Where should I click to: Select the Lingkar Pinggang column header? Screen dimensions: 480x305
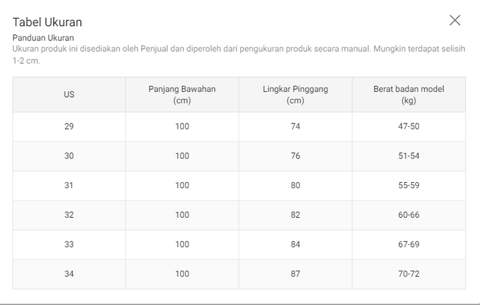pyautogui.click(x=295, y=94)
